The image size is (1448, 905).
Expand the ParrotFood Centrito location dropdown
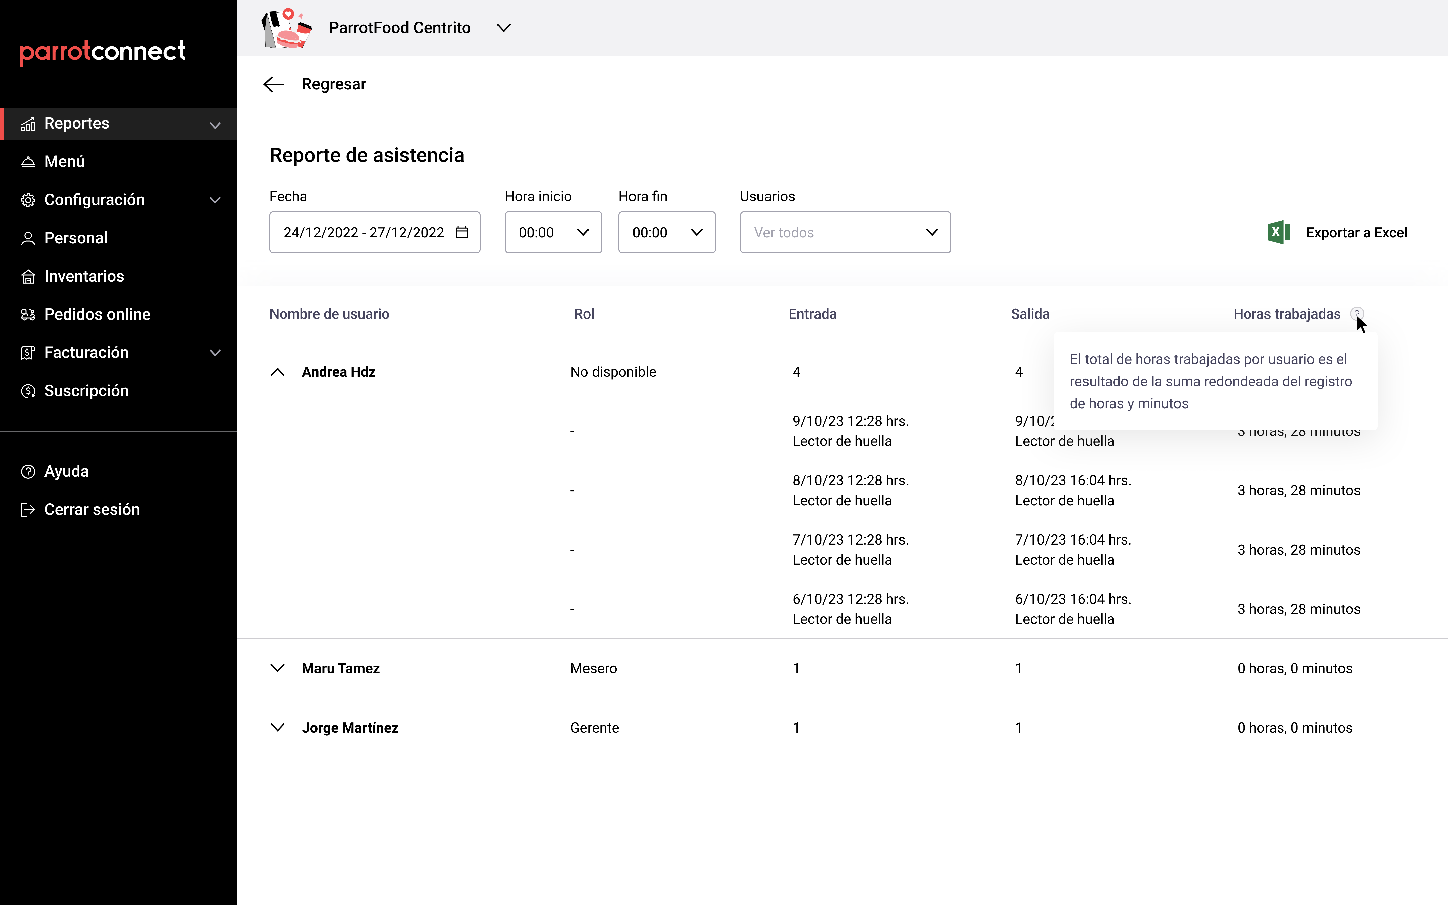click(504, 28)
